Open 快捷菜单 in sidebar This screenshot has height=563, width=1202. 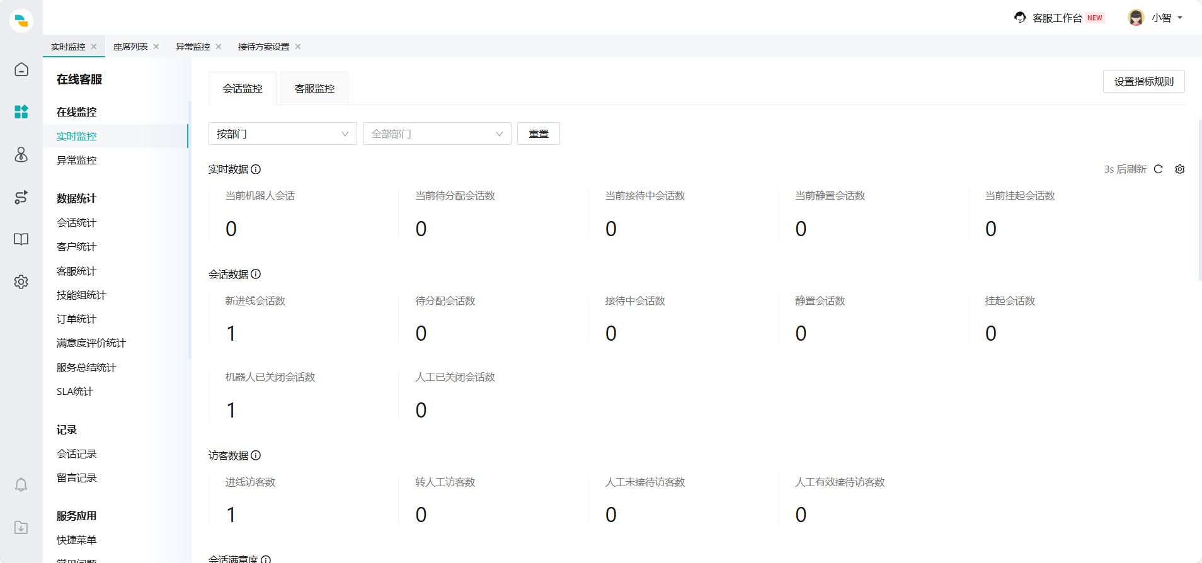[x=76, y=540]
